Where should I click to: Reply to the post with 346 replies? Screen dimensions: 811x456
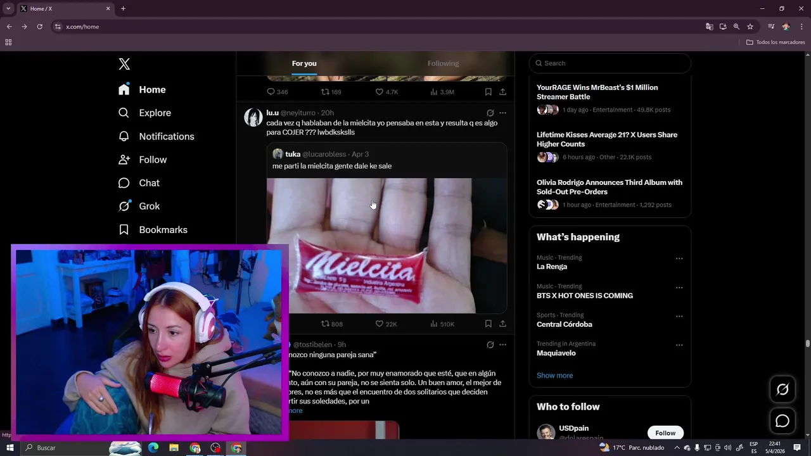click(x=277, y=92)
